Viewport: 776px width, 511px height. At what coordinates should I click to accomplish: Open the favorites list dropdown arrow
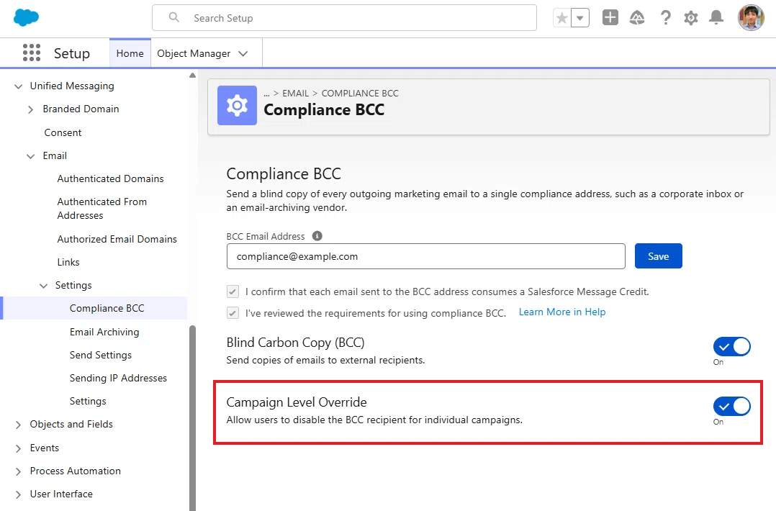point(580,18)
